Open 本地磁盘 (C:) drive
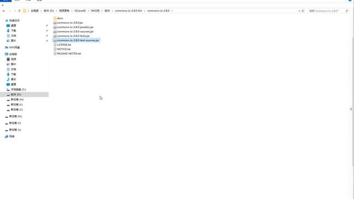Viewport: 354px width, 199px height. pyautogui.click(x=16, y=90)
